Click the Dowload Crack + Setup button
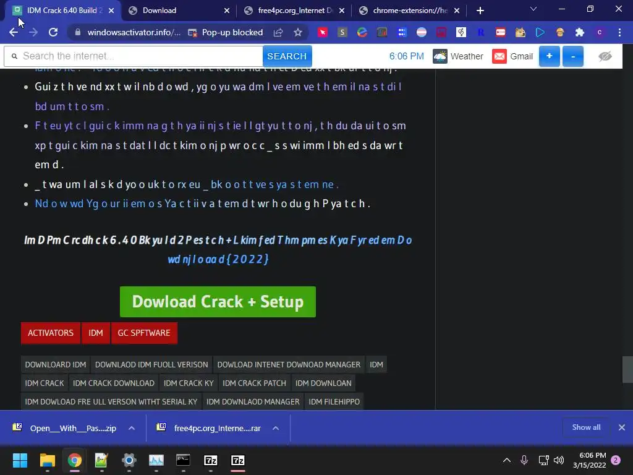Screen dimensions: 633x475 point(218,302)
